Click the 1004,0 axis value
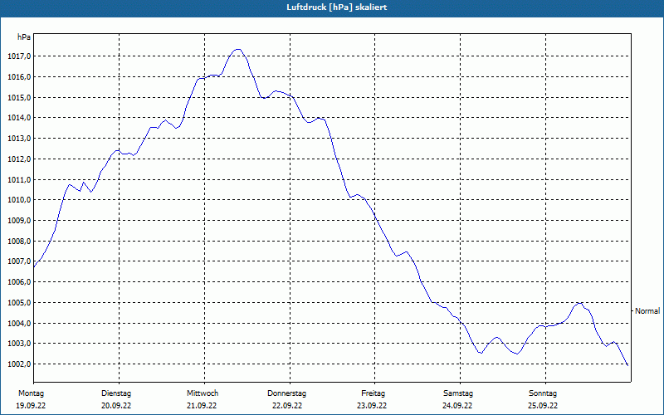This screenshot has height=415, width=664. [19, 323]
